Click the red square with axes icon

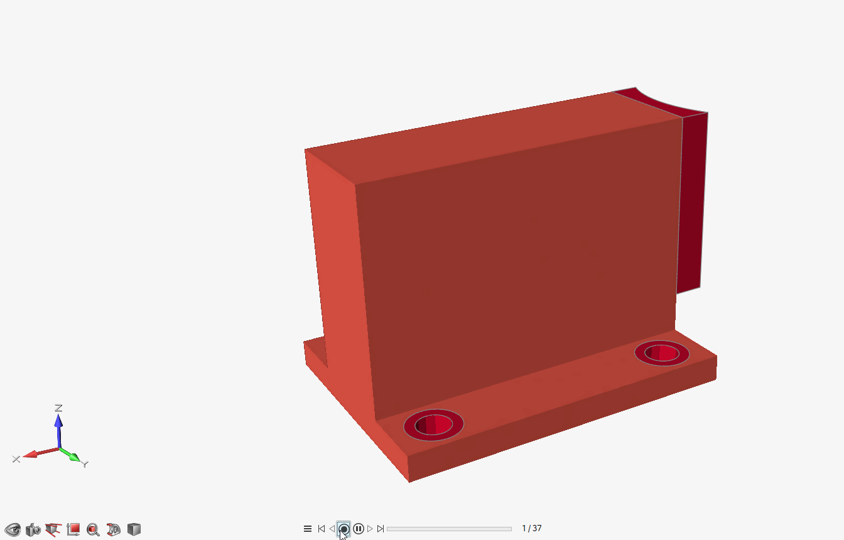point(73,529)
